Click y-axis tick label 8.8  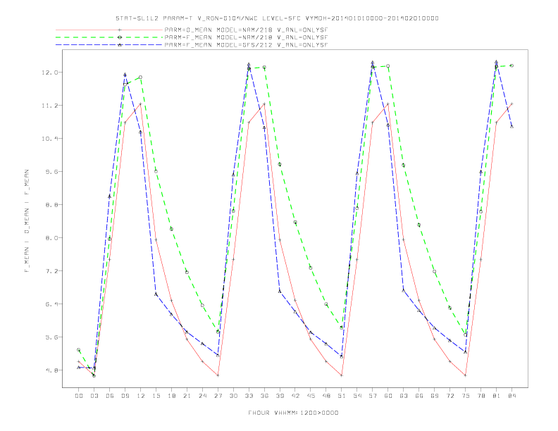(x=51, y=205)
